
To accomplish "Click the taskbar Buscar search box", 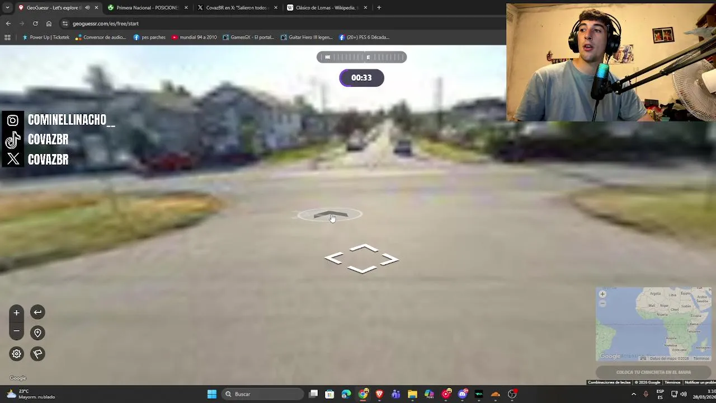I will tap(262, 394).
